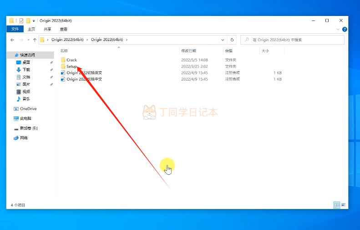This screenshot has width=360, height=230.
Task: Open the help question mark icon
Action: tap(345, 30)
